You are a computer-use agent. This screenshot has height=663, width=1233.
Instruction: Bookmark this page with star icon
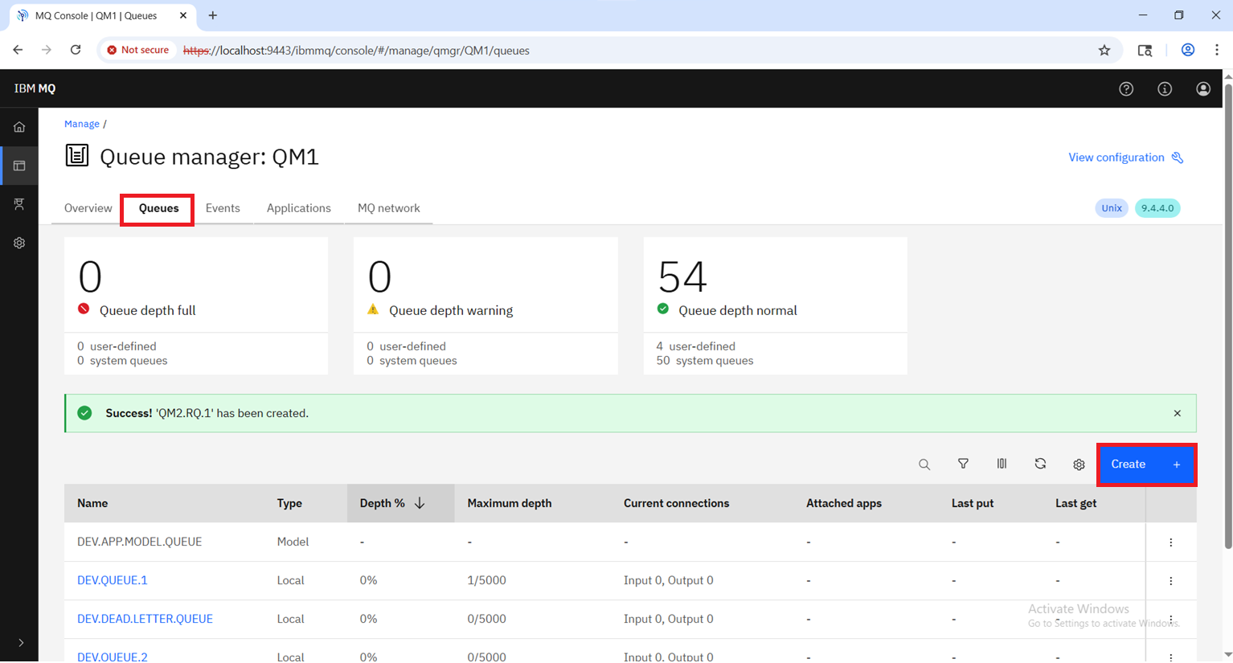pyautogui.click(x=1104, y=51)
